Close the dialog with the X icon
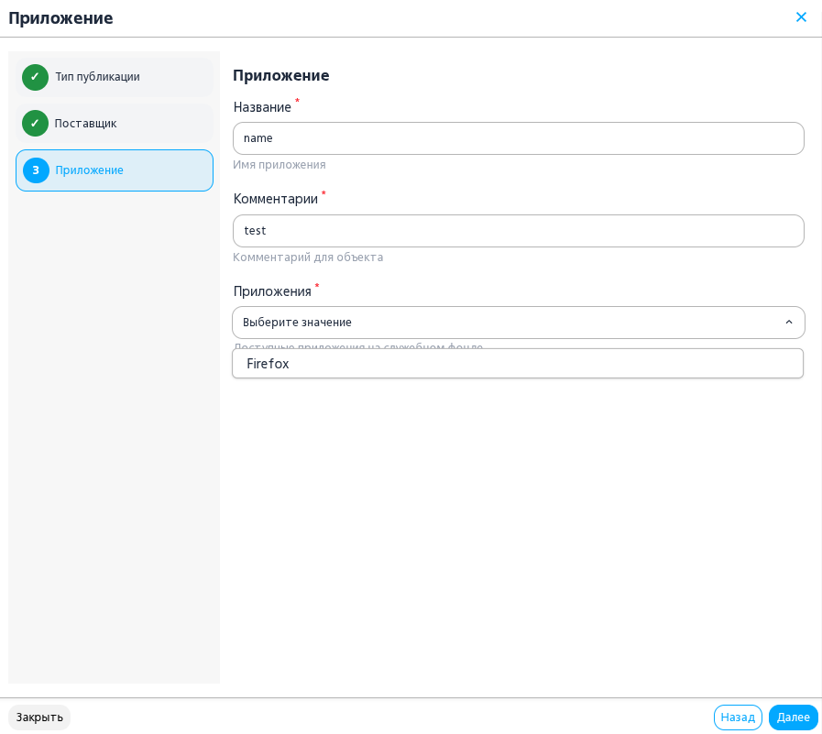The image size is (822, 734). pyautogui.click(x=801, y=17)
